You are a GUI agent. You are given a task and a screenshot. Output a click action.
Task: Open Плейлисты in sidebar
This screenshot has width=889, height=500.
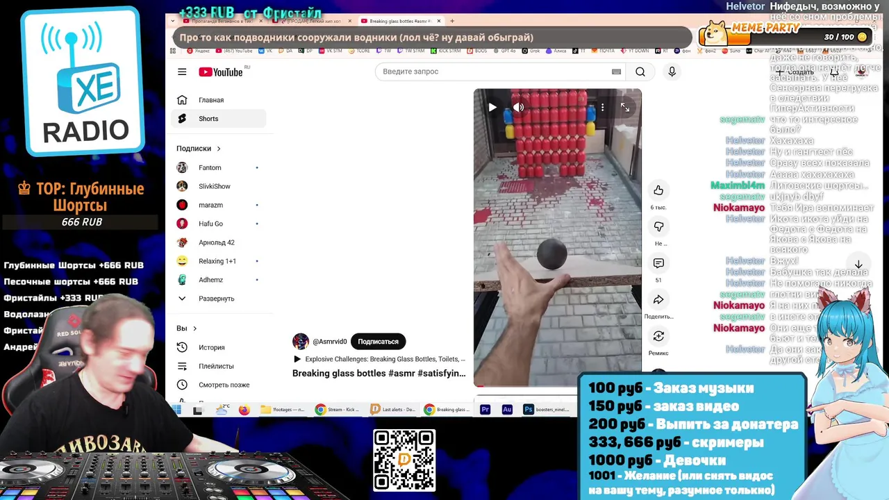pyautogui.click(x=218, y=366)
